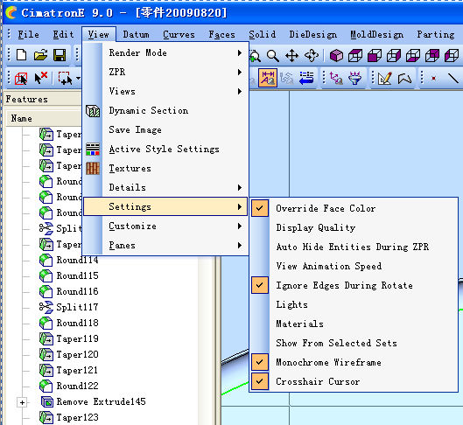
Task: Select the shaded solid cube render icon
Action: [x=336, y=56]
